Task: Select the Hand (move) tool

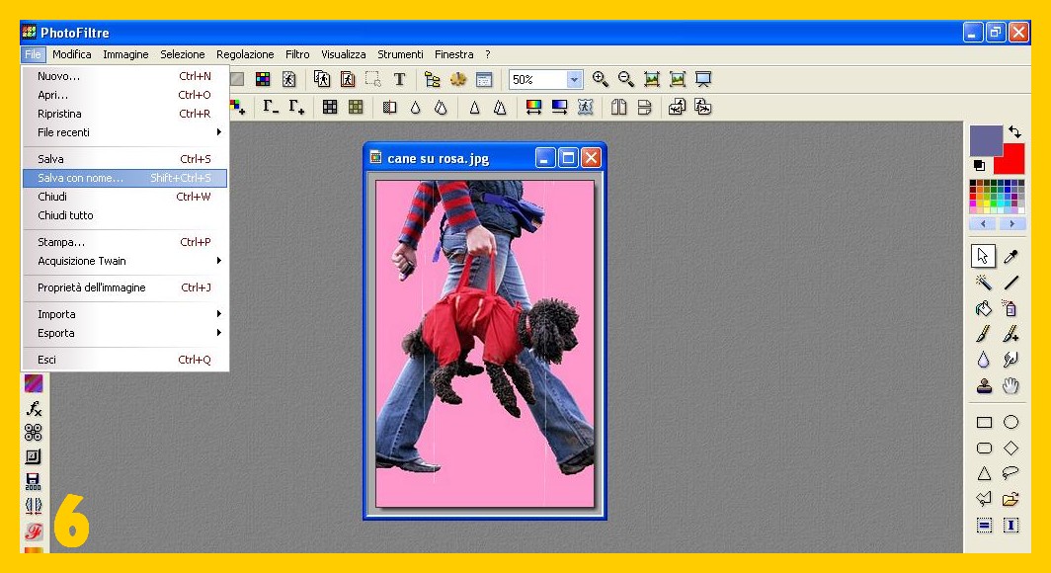Action: pos(1011,386)
